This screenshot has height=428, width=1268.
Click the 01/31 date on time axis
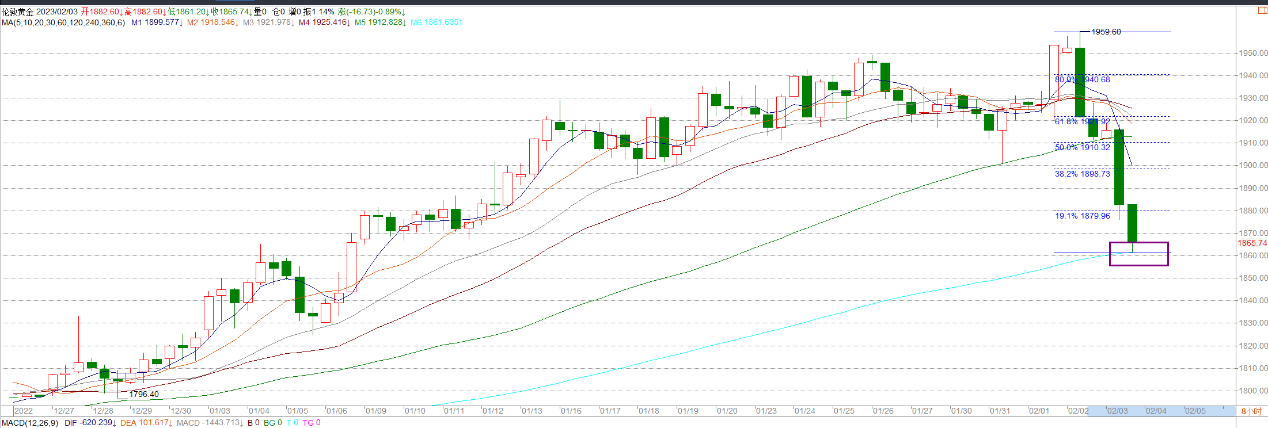click(1000, 411)
